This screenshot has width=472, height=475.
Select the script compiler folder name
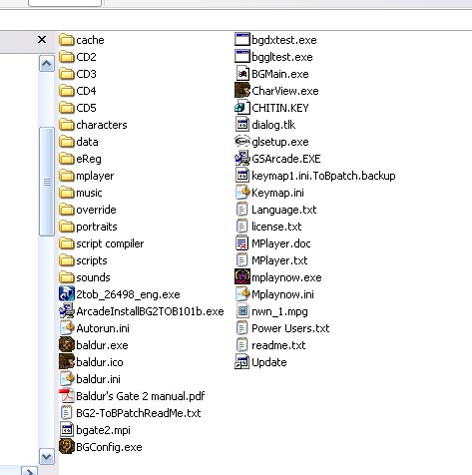(x=110, y=243)
